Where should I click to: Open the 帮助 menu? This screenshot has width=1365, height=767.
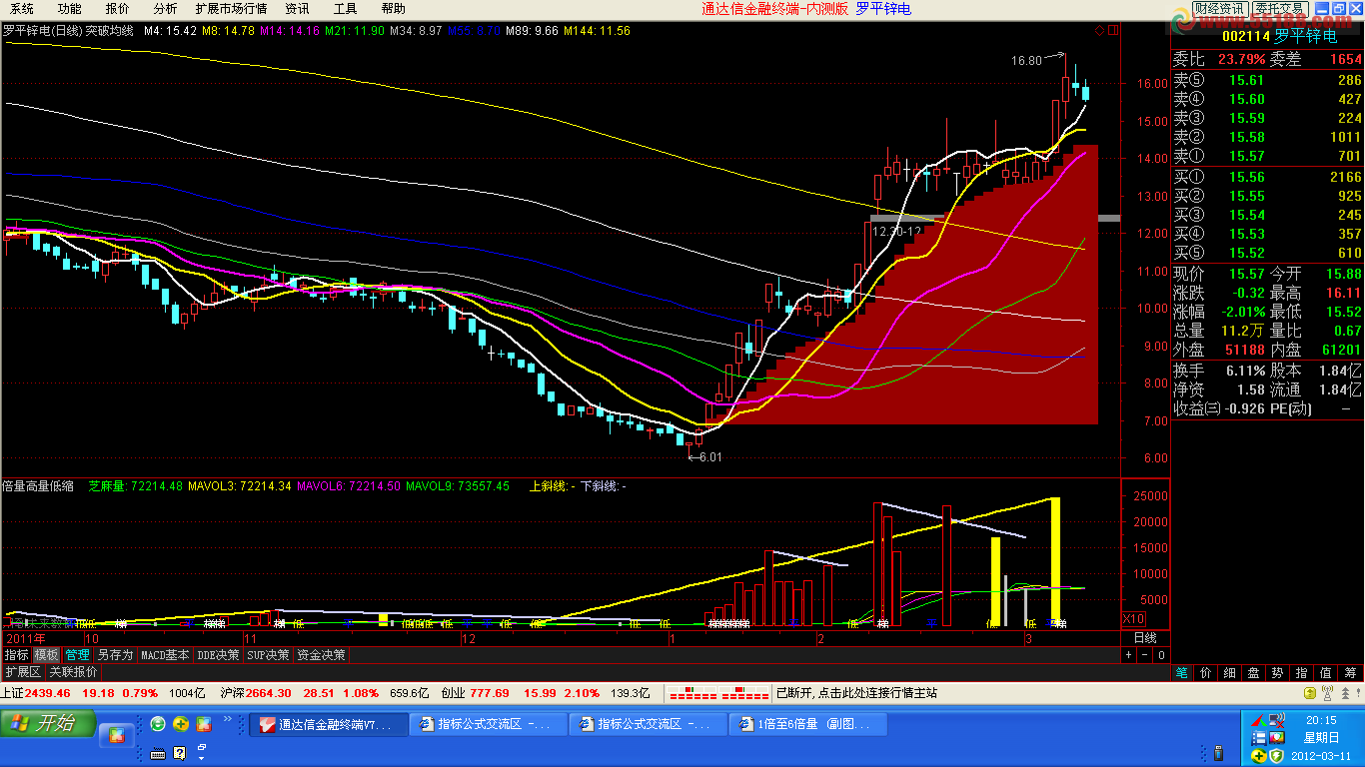click(x=393, y=9)
